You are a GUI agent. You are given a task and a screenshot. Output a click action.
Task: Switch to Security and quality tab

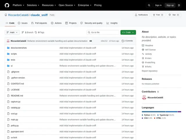91,23
